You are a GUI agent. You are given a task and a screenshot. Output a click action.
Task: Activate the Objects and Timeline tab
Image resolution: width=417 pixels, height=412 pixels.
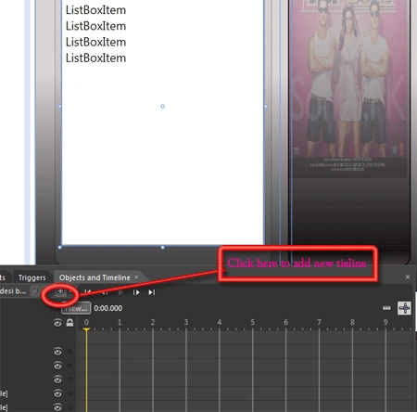(x=95, y=277)
